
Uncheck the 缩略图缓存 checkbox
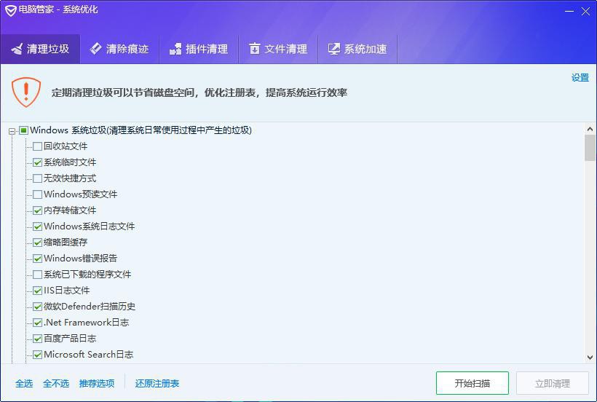(37, 243)
